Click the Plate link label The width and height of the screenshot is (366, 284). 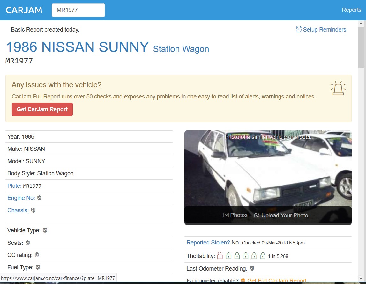[x=14, y=186]
